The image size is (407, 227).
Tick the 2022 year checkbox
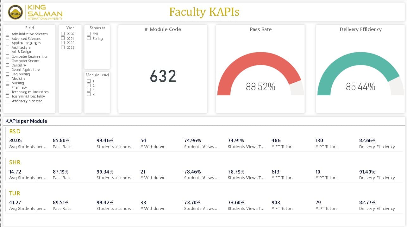tap(63, 43)
